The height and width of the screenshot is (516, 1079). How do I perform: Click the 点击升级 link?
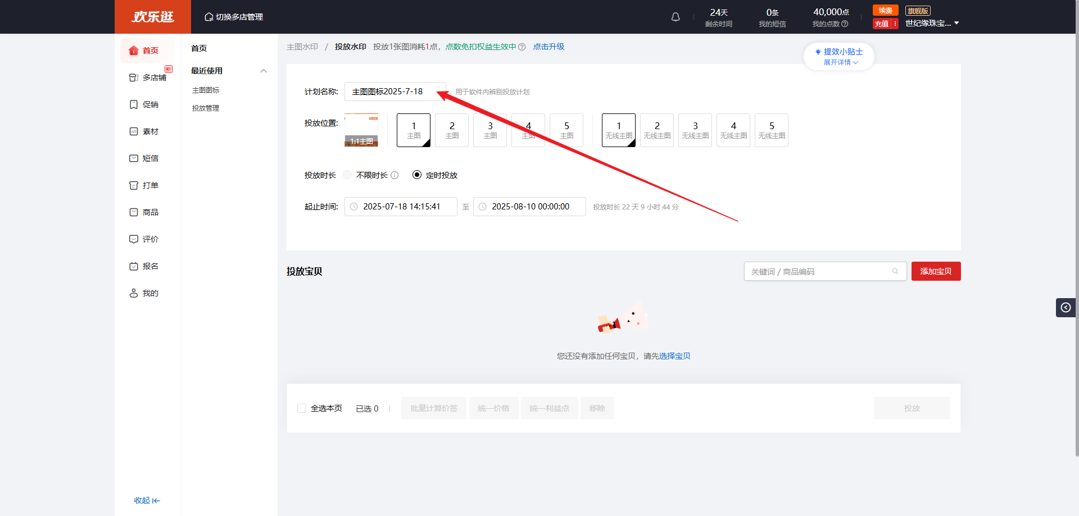tap(548, 47)
